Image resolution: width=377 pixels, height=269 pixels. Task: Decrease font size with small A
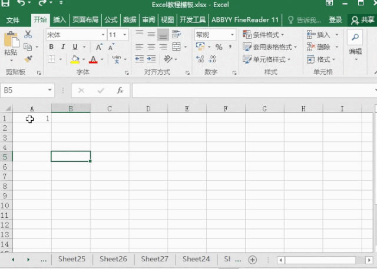click(111, 47)
